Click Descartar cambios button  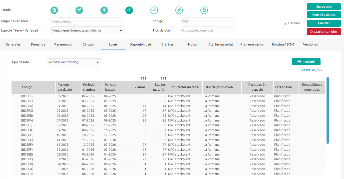coord(324,32)
